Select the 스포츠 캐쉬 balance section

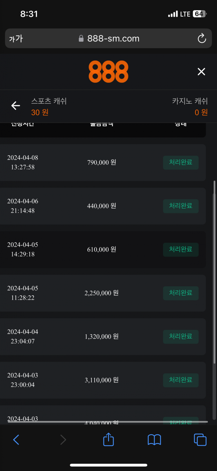pos(49,106)
